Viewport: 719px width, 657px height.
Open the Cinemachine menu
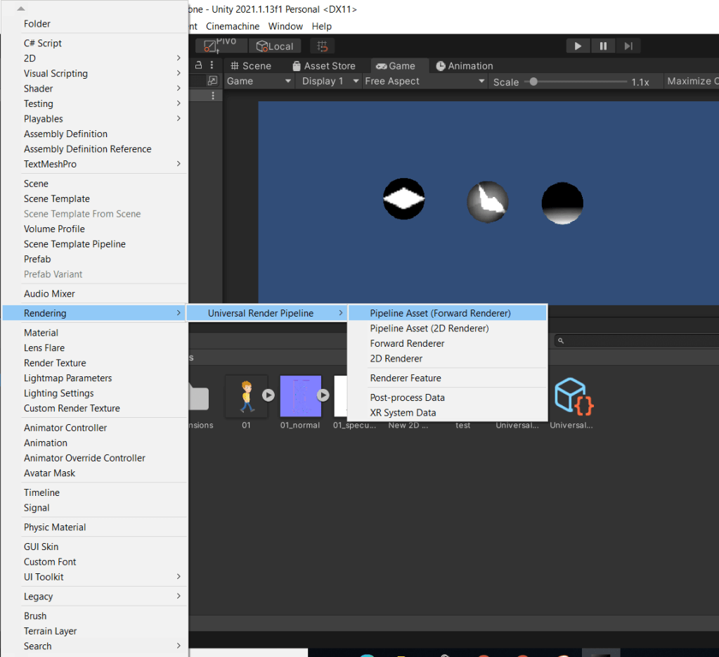tap(233, 26)
